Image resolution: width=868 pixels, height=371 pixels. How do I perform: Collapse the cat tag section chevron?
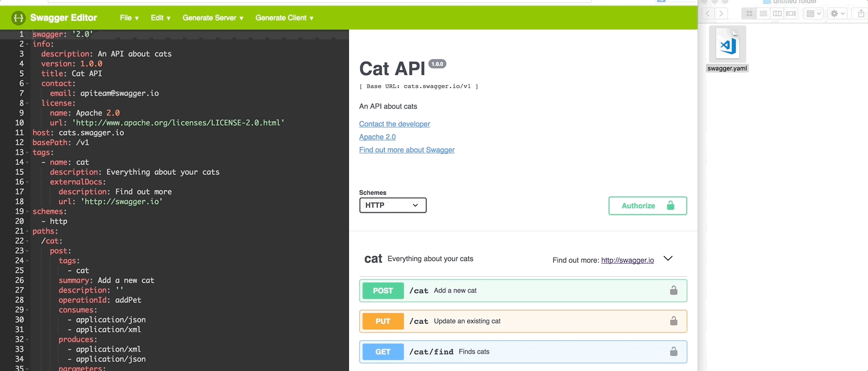[x=668, y=259]
